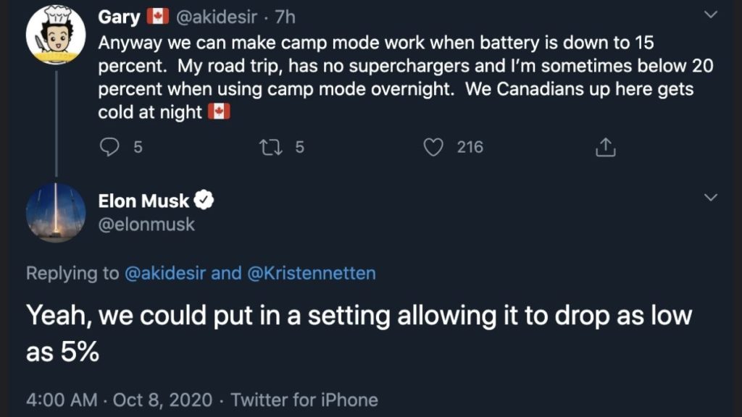Expand the chevron menu on Gary's tweet
The width and height of the screenshot is (742, 417).
click(x=712, y=15)
